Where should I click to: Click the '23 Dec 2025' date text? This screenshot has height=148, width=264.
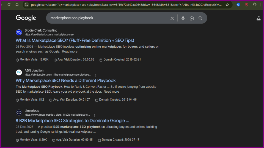tap(24, 127)
